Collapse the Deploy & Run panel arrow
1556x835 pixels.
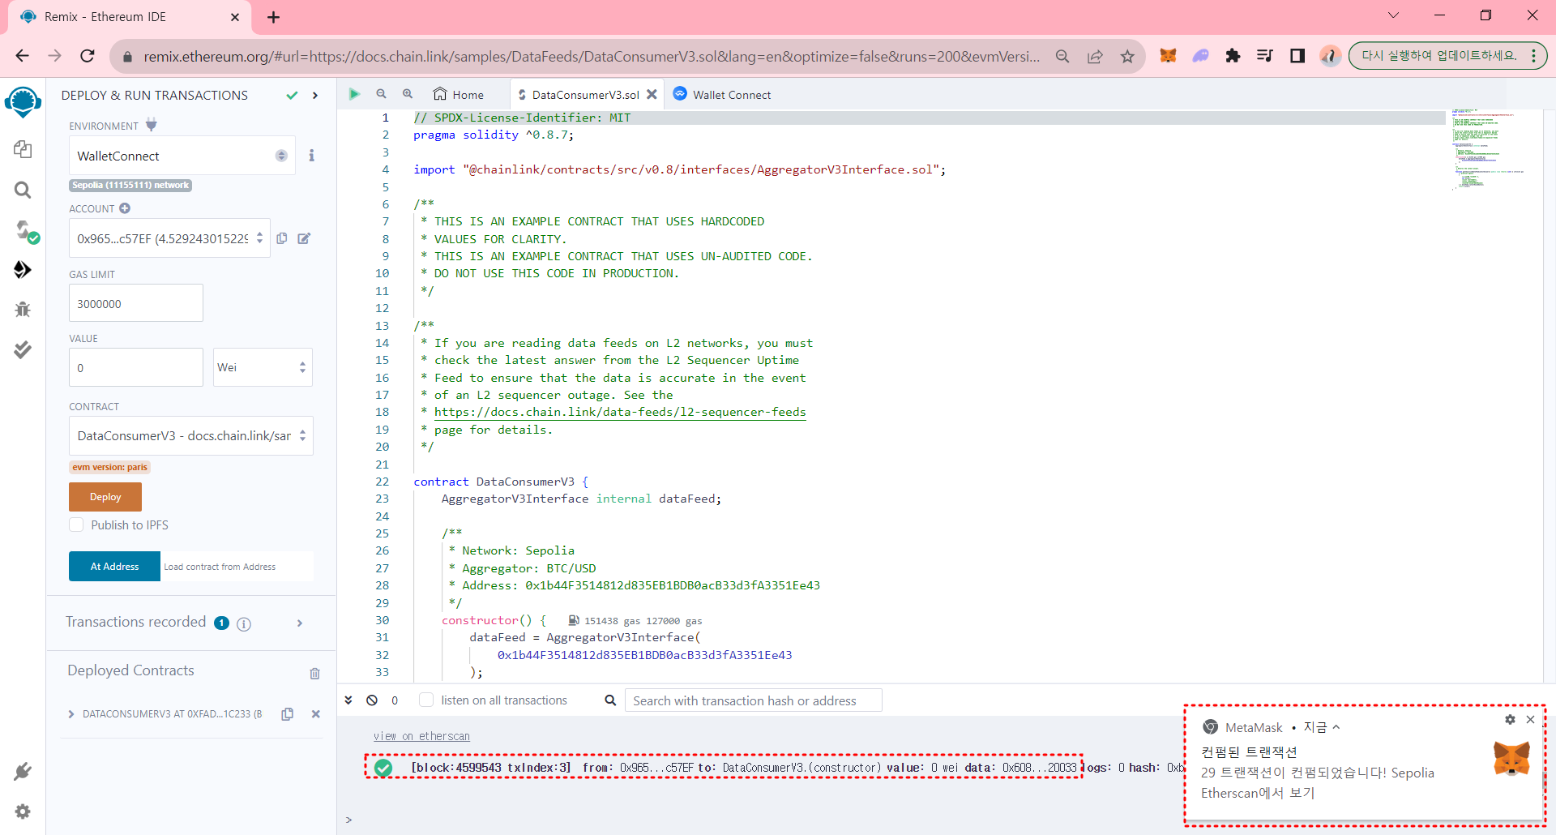pyautogui.click(x=315, y=96)
